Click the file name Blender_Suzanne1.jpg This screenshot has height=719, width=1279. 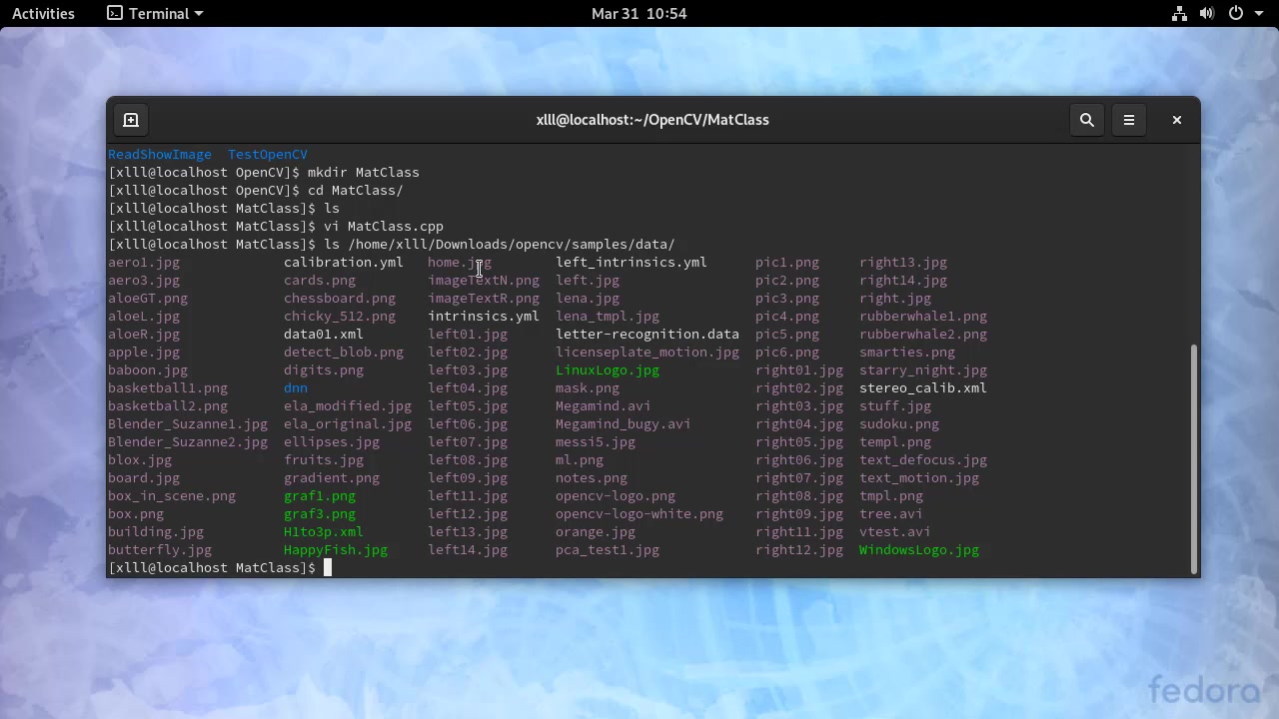pyautogui.click(x=188, y=424)
